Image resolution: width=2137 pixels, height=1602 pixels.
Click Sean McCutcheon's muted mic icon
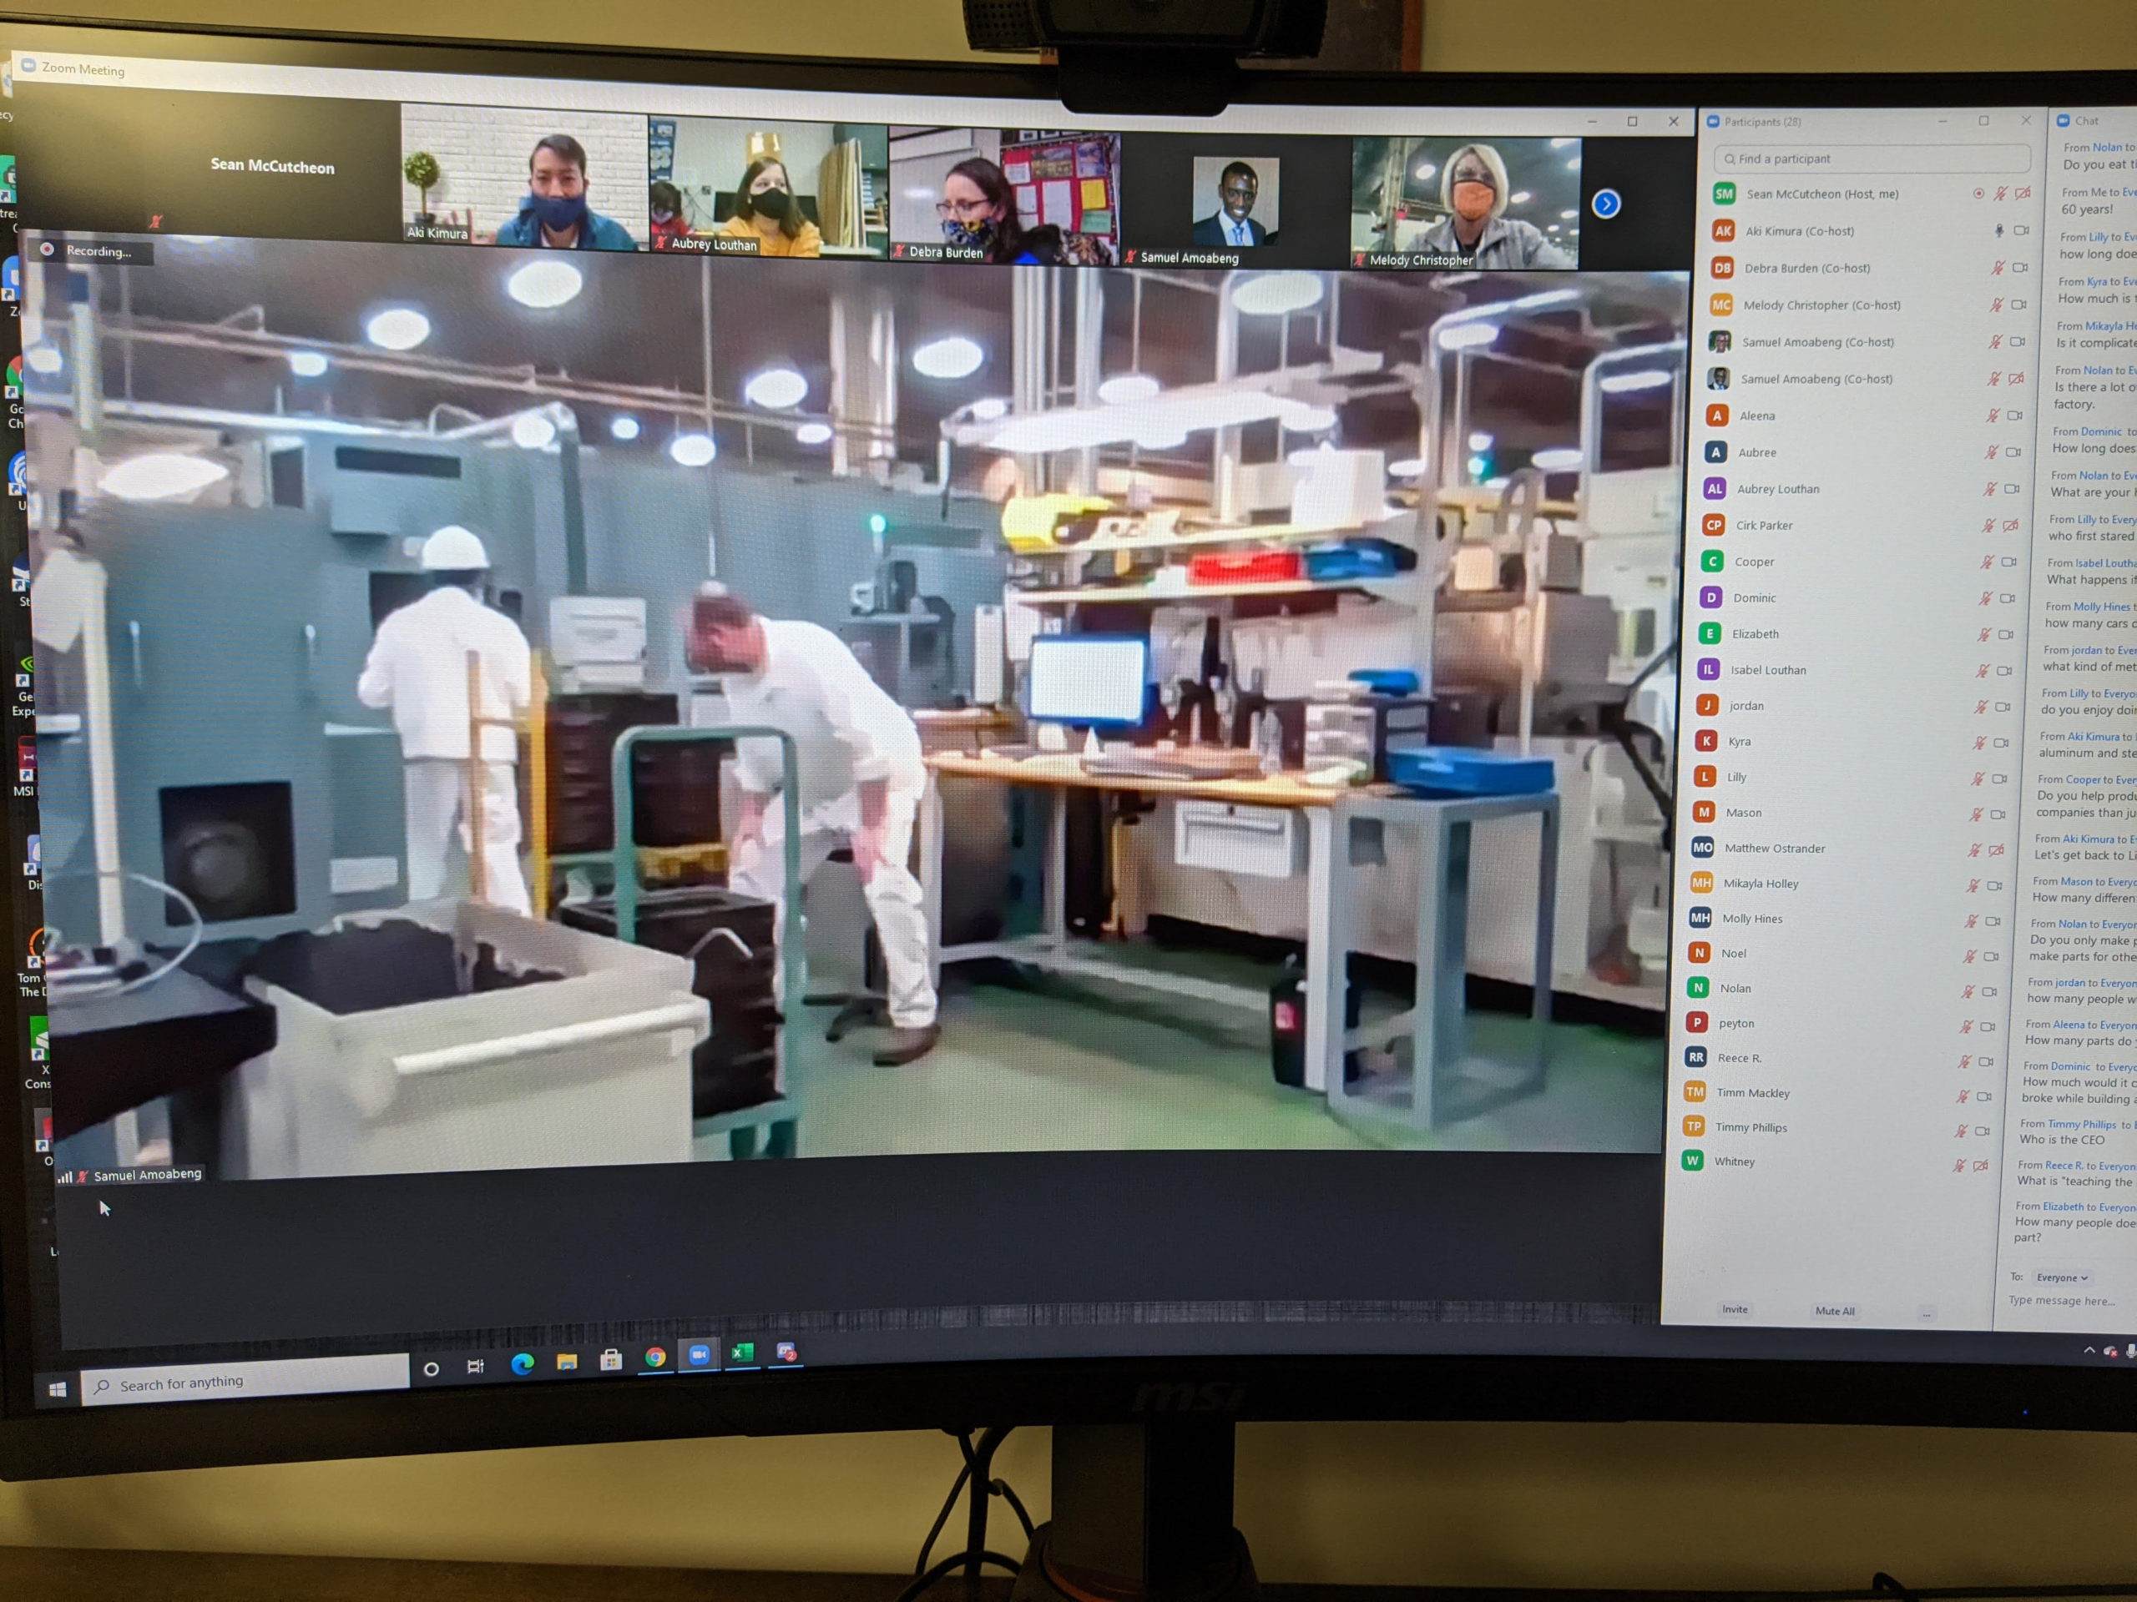coord(2001,194)
